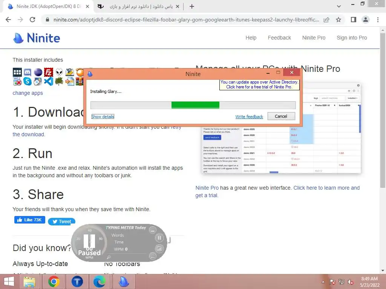Click the Skype app icon
This screenshot has width=386, height=289.
click(27, 81)
